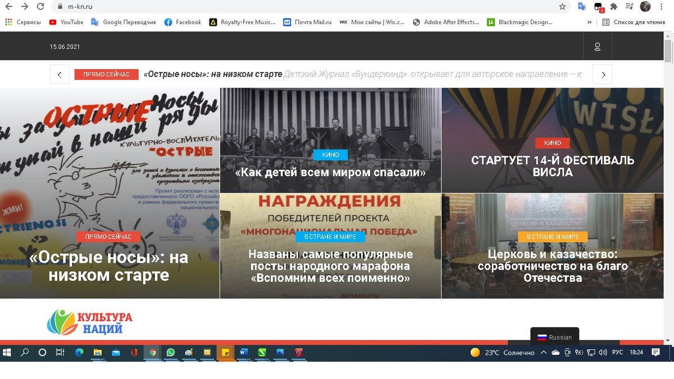Expand the hidden bookmarks overflow chevron
The height and width of the screenshot is (379, 674).
tap(589, 22)
